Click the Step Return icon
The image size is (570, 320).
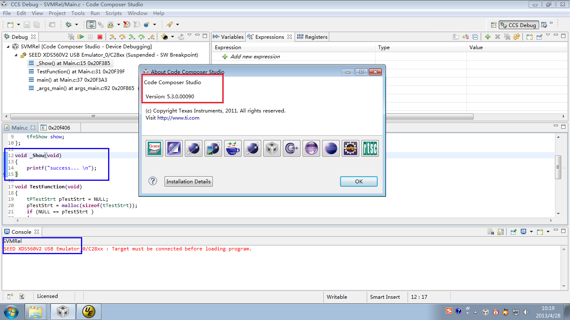(x=151, y=37)
